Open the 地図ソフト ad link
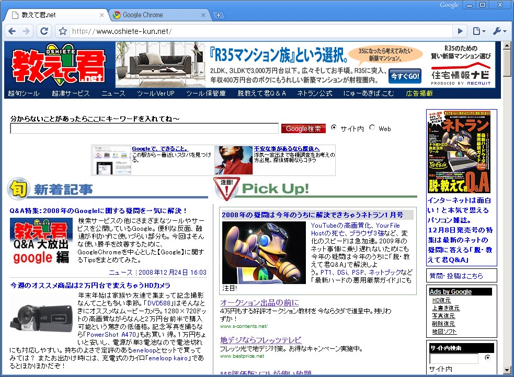The height and width of the screenshot is (377, 514). pos(444,332)
